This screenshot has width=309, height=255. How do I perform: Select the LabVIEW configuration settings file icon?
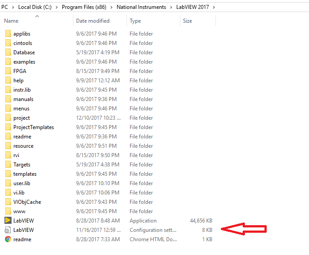(x=8, y=230)
